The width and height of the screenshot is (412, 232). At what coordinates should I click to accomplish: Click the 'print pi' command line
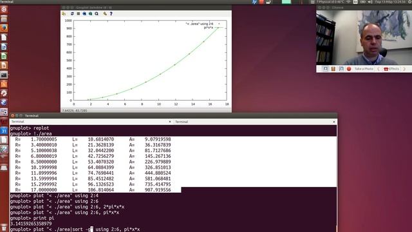(x=32, y=218)
